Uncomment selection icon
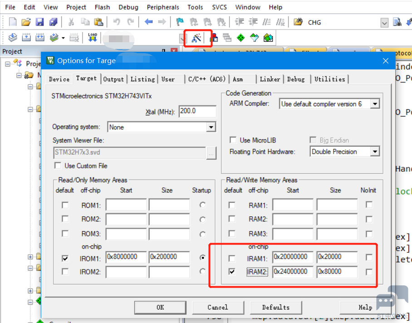The height and width of the screenshot is (323, 412). point(280,22)
